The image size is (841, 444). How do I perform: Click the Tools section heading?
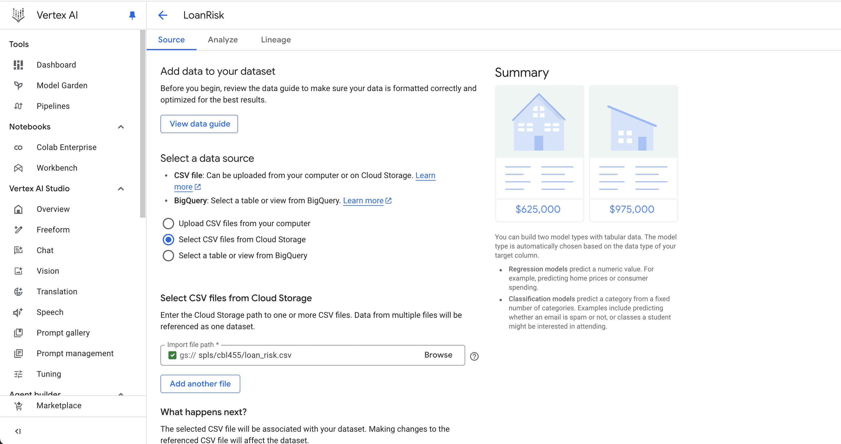tap(19, 44)
